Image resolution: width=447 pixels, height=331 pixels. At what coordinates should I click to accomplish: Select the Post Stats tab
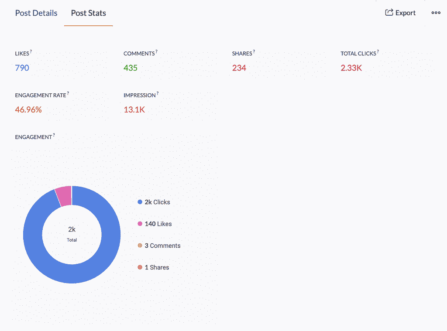[88, 13]
